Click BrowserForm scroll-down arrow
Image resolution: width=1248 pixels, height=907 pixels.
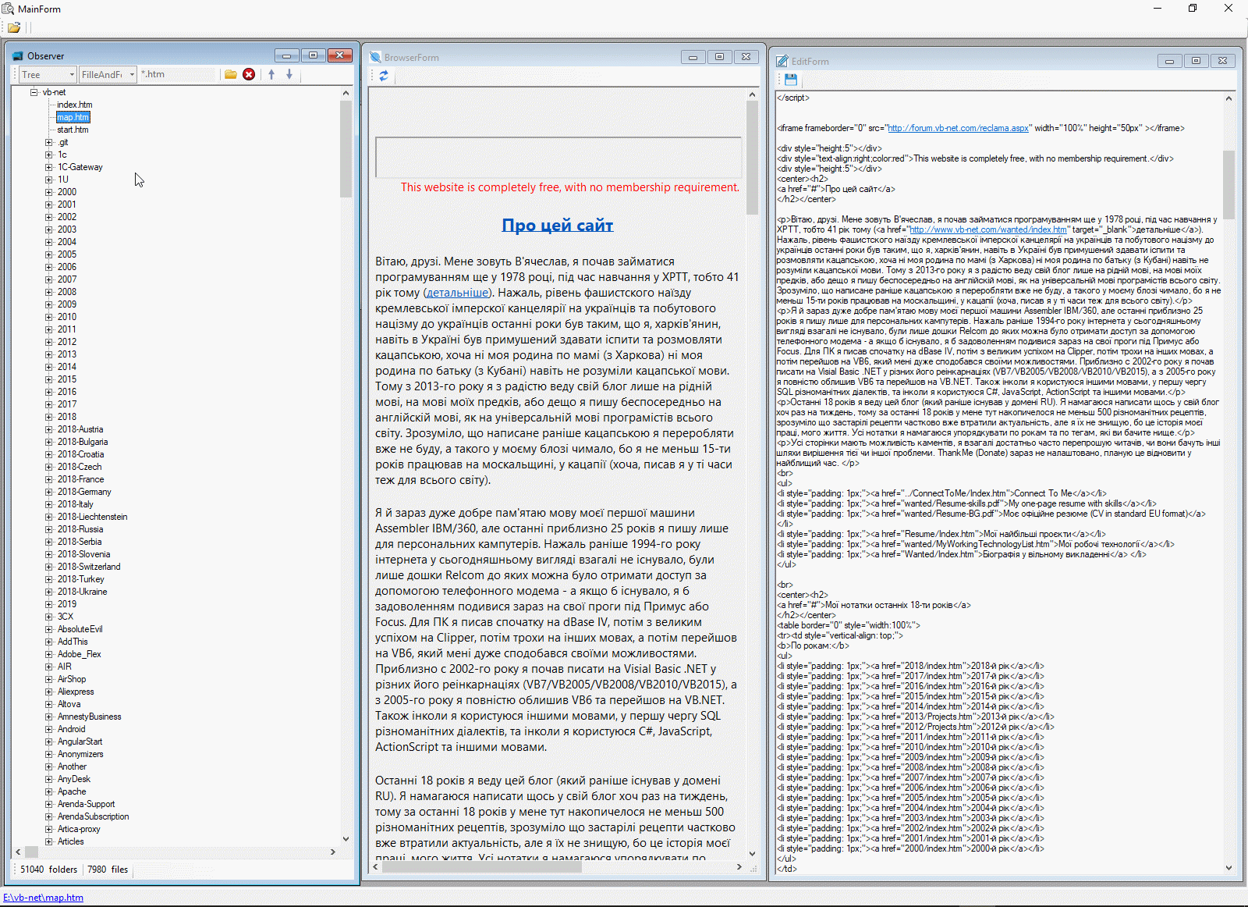pos(753,854)
